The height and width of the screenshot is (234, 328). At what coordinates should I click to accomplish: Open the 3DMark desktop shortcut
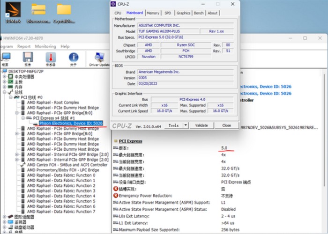11,12
